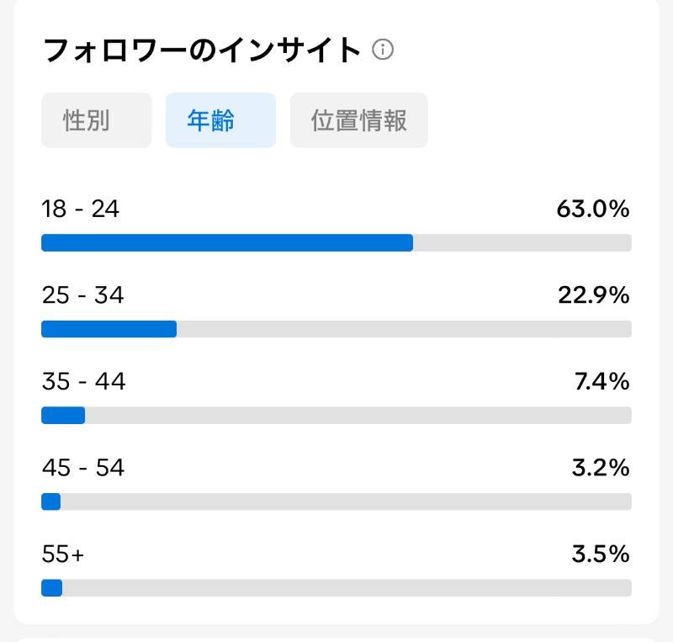The image size is (673, 642).
Task: Click the info icon beside フォロワーのインサイト
Action: tap(383, 50)
